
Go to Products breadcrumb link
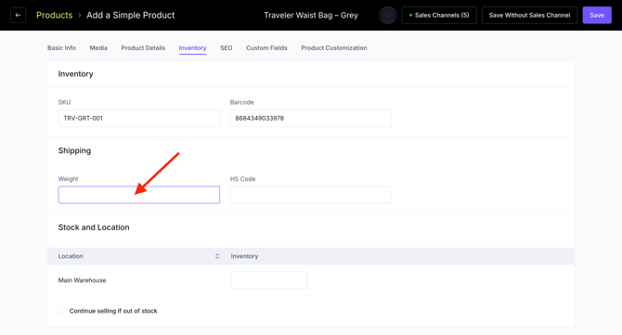(x=55, y=15)
